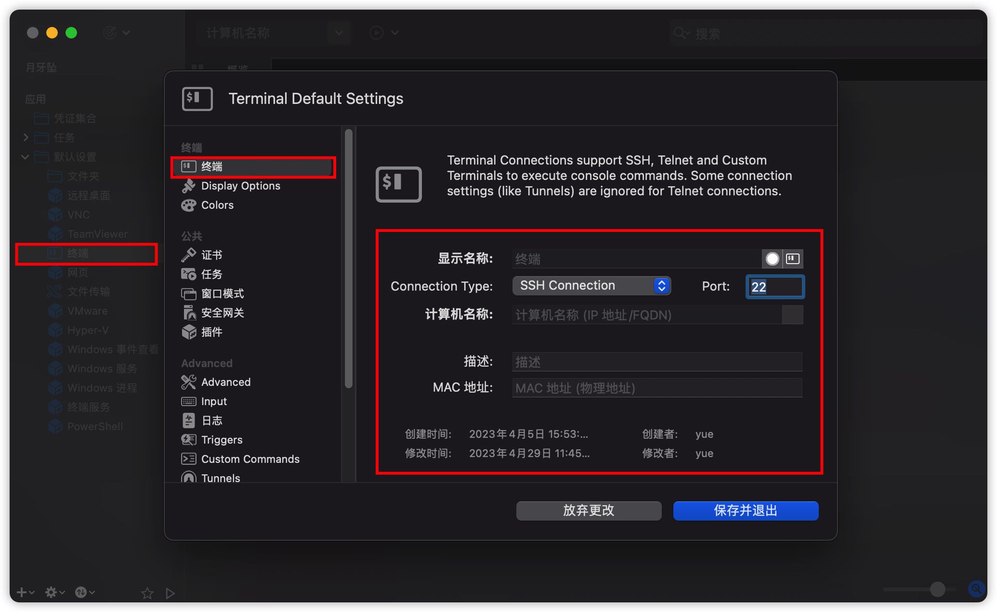Open the Display Options settings page
The image size is (997, 612).
[240, 186]
